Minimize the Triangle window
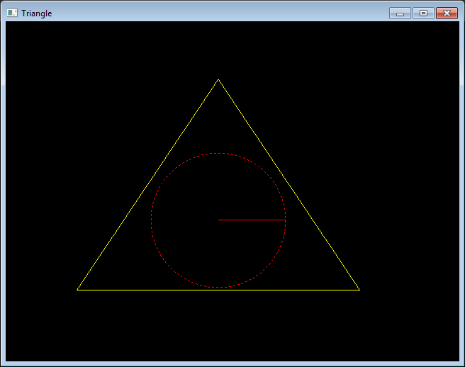 point(400,13)
